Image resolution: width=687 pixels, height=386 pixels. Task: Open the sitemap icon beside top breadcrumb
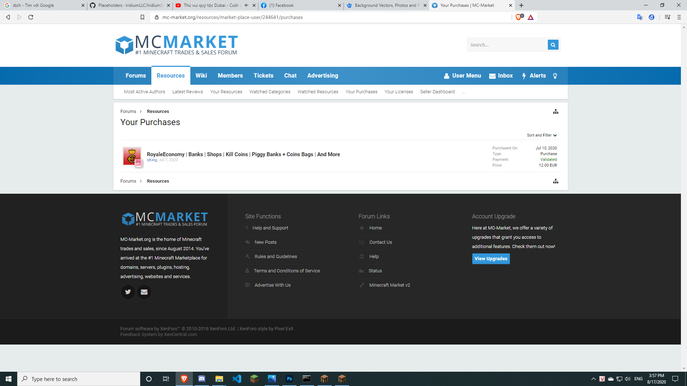point(555,112)
